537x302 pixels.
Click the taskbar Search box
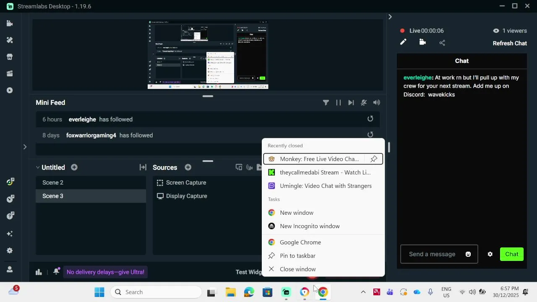(156, 292)
